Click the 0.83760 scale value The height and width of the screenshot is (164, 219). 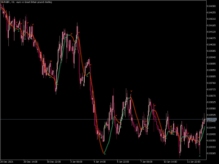(x=211, y=83)
